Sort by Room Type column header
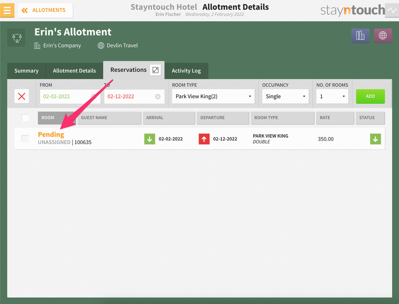 tap(282, 118)
